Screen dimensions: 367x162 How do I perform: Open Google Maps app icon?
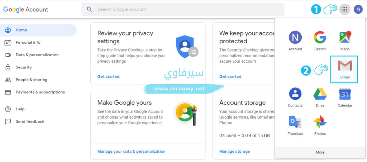click(x=345, y=40)
